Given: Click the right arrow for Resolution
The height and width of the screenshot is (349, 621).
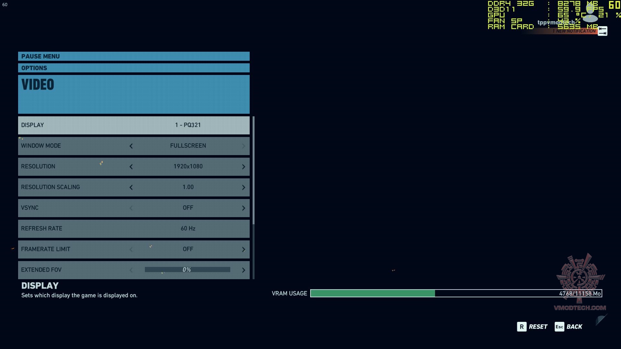Looking at the screenshot, I should [x=244, y=167].
